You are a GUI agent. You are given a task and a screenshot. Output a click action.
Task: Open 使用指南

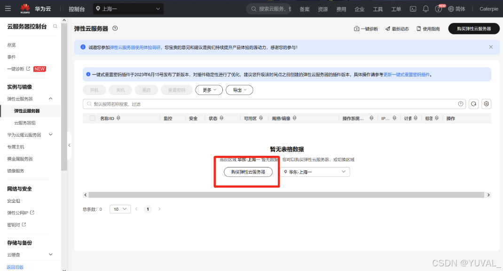pos(428,29)
